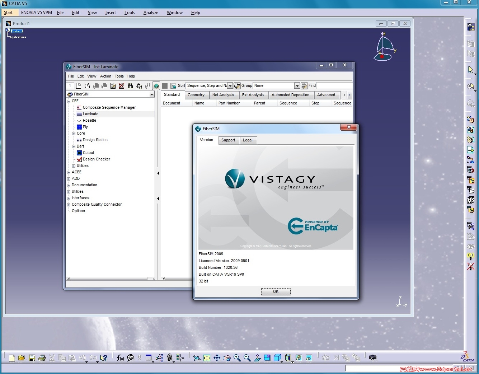Click the Find input field
Viewport: 479px width, 374px height.
(x=334, y=85)
